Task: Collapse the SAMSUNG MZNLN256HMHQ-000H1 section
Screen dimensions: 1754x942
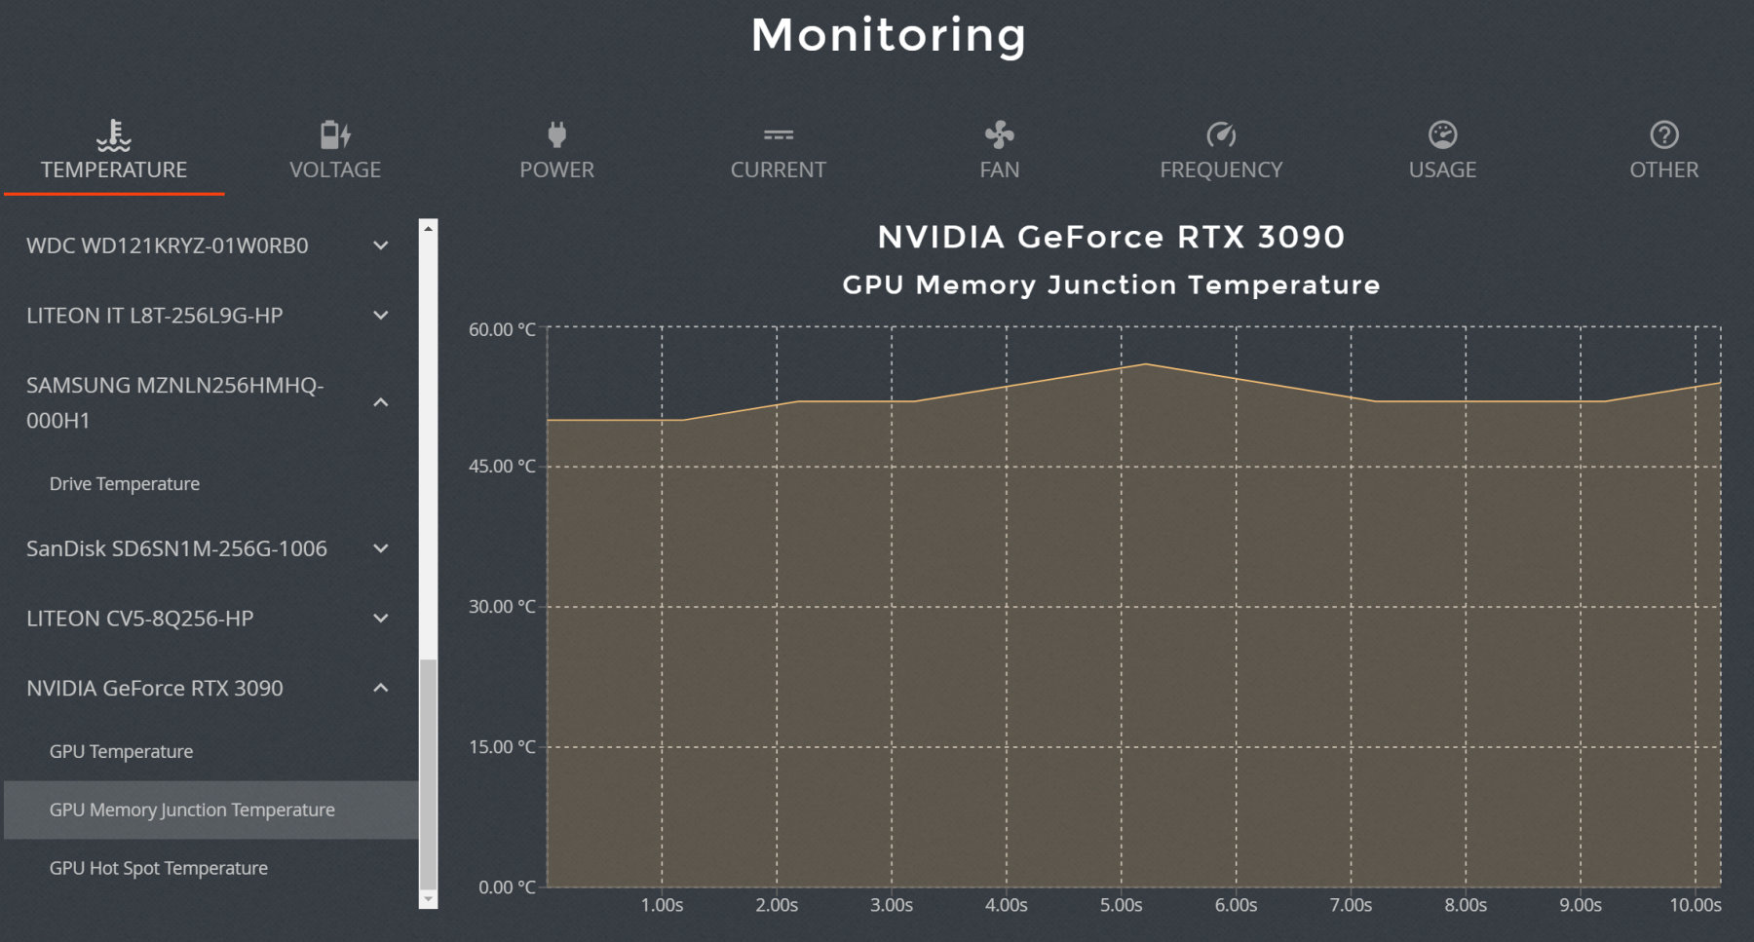Action: tap(381, 402)
